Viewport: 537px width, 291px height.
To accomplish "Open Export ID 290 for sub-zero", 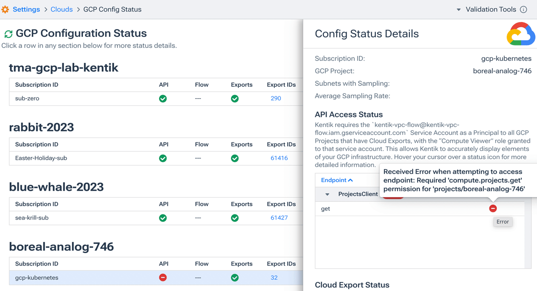I will pos(275,98).
